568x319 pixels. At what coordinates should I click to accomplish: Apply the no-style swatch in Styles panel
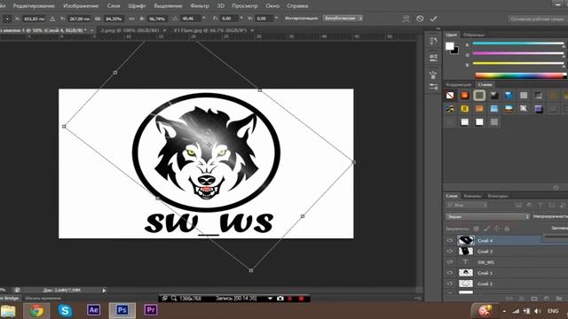click(x=450, y=96)
